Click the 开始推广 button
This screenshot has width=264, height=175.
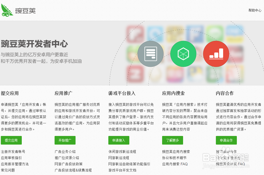click(x=65, y=140)
